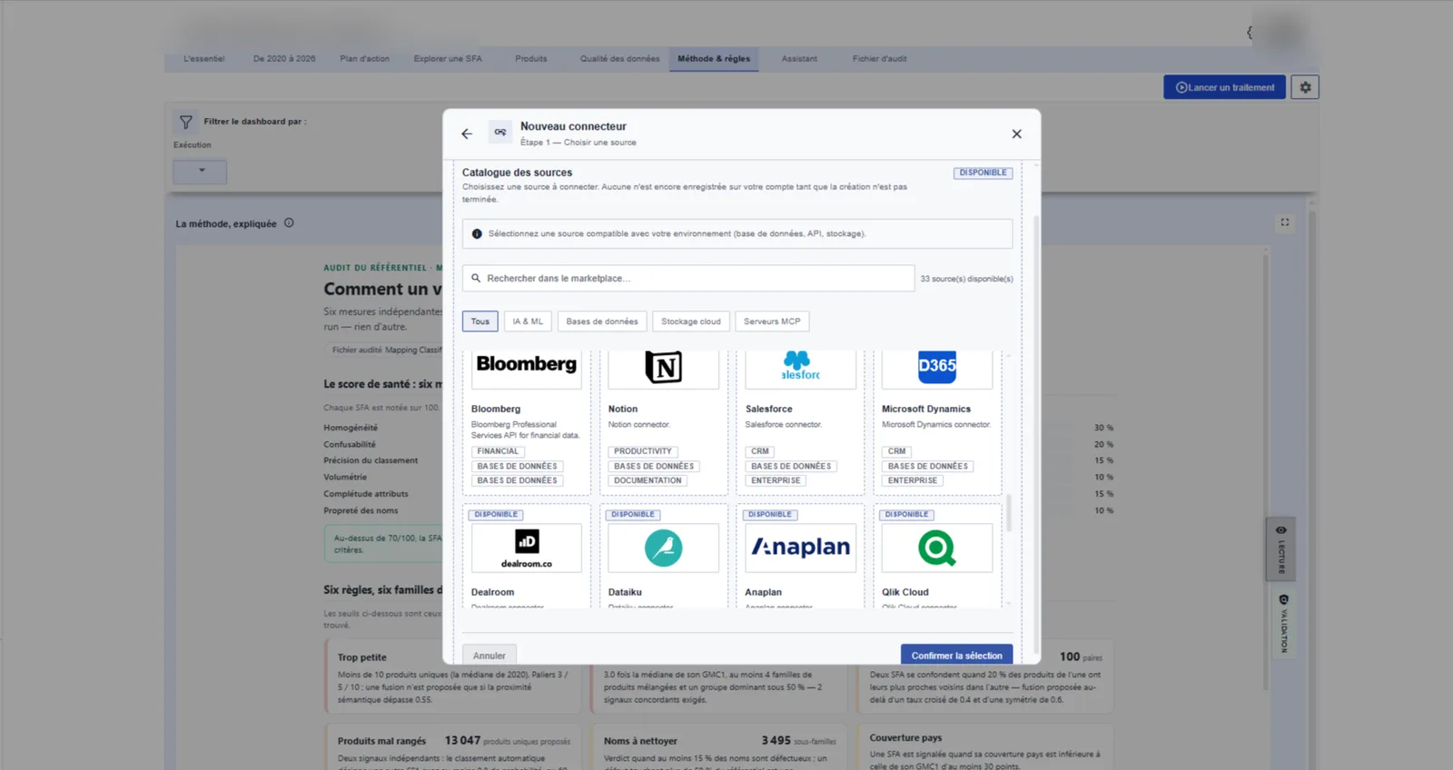This screenshot has width=1453, height=770.
Task: Click the Microsoft Dynamics card title
Action: (926, 409)
